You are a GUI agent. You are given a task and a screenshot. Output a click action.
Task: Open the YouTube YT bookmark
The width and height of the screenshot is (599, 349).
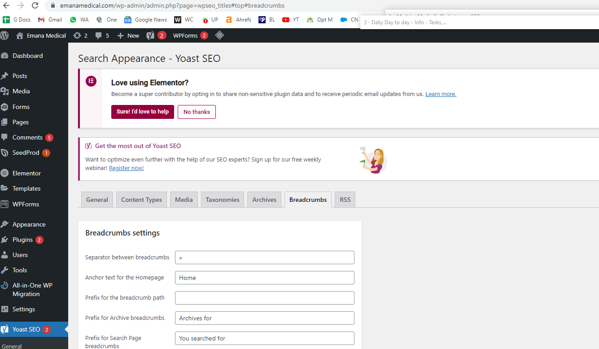pos(291,20)
